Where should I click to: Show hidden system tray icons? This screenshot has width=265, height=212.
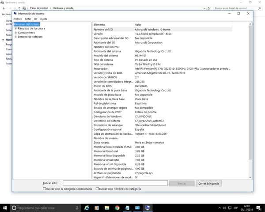tap(220, 208)
